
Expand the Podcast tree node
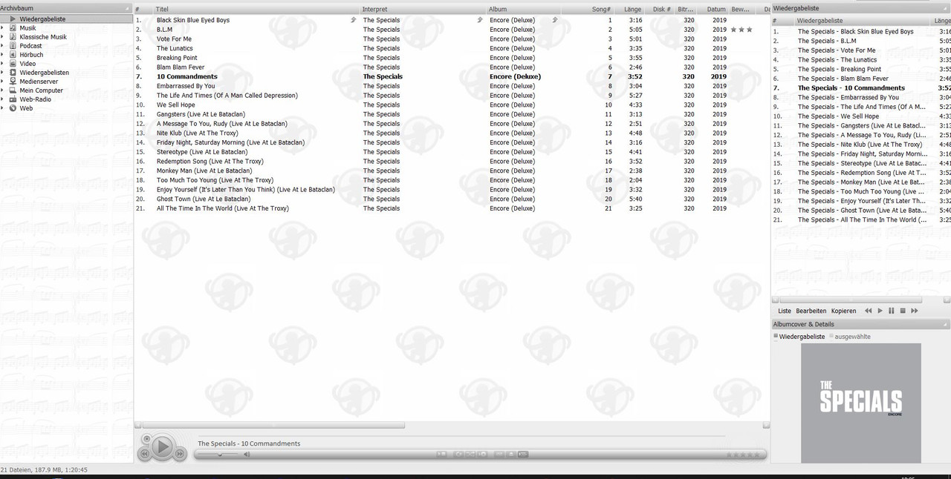point(2,45)
